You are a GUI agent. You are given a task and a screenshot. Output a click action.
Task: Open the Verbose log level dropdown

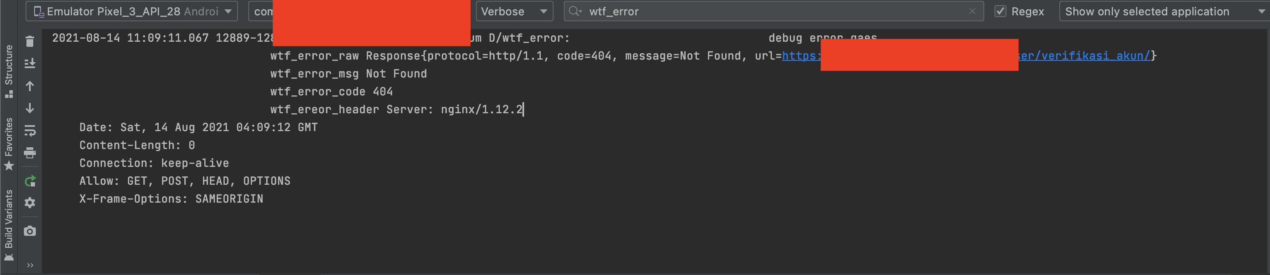[x=514, y=11]
